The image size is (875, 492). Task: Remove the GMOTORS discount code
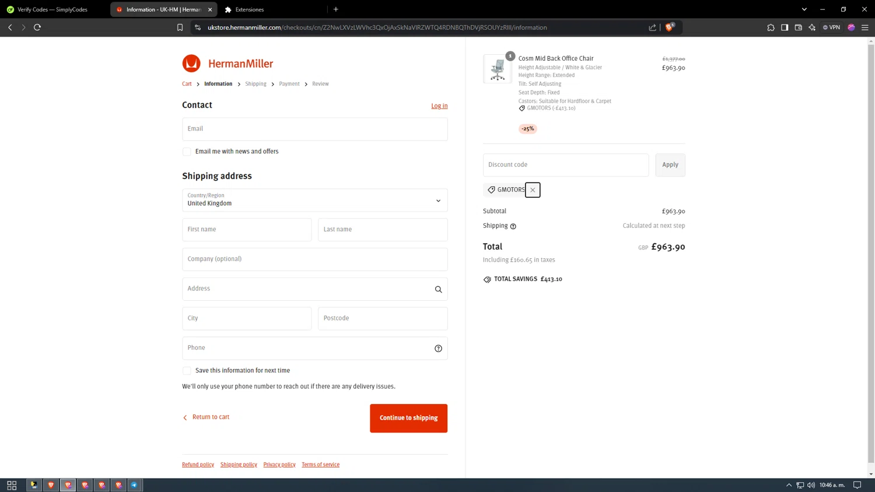(x=533, y=190)
